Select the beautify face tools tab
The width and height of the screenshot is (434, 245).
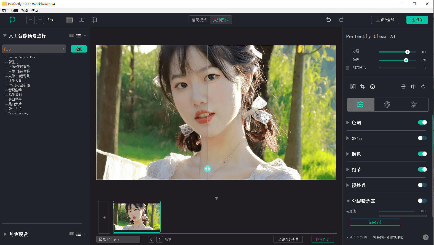click(387, 104)
